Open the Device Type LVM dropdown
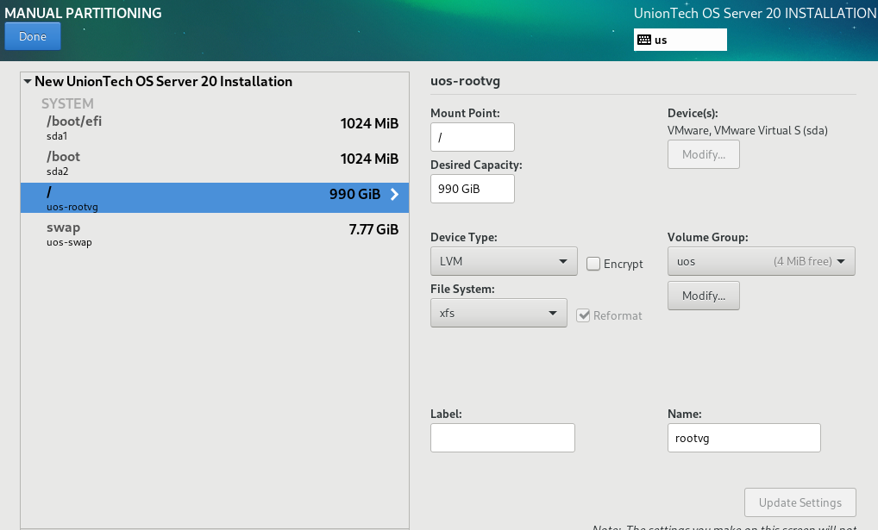Viewport: 878px width, 530px height. coord(504,261)
